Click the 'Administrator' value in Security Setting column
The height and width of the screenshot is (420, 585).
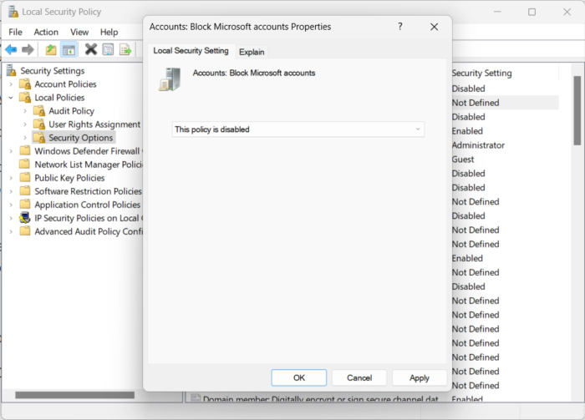478,145
